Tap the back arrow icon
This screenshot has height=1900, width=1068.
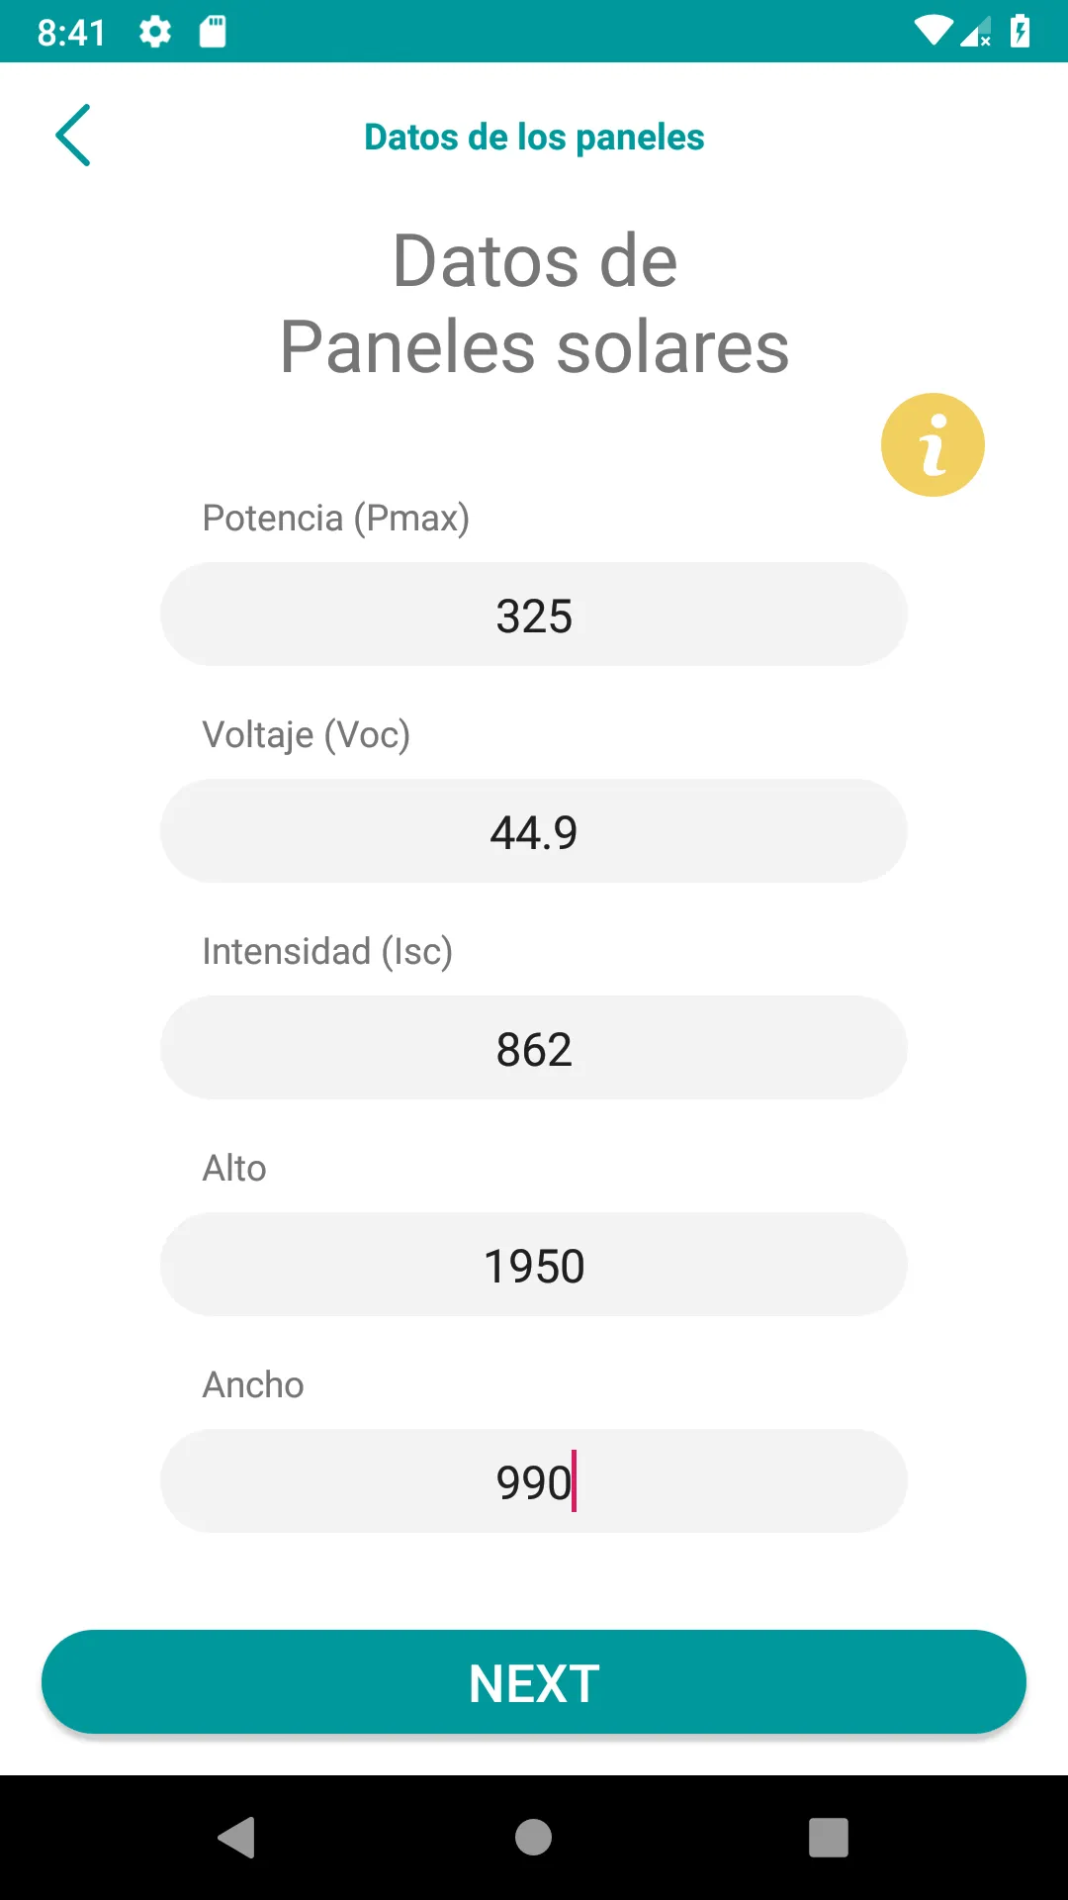click(x=73, y=136)
